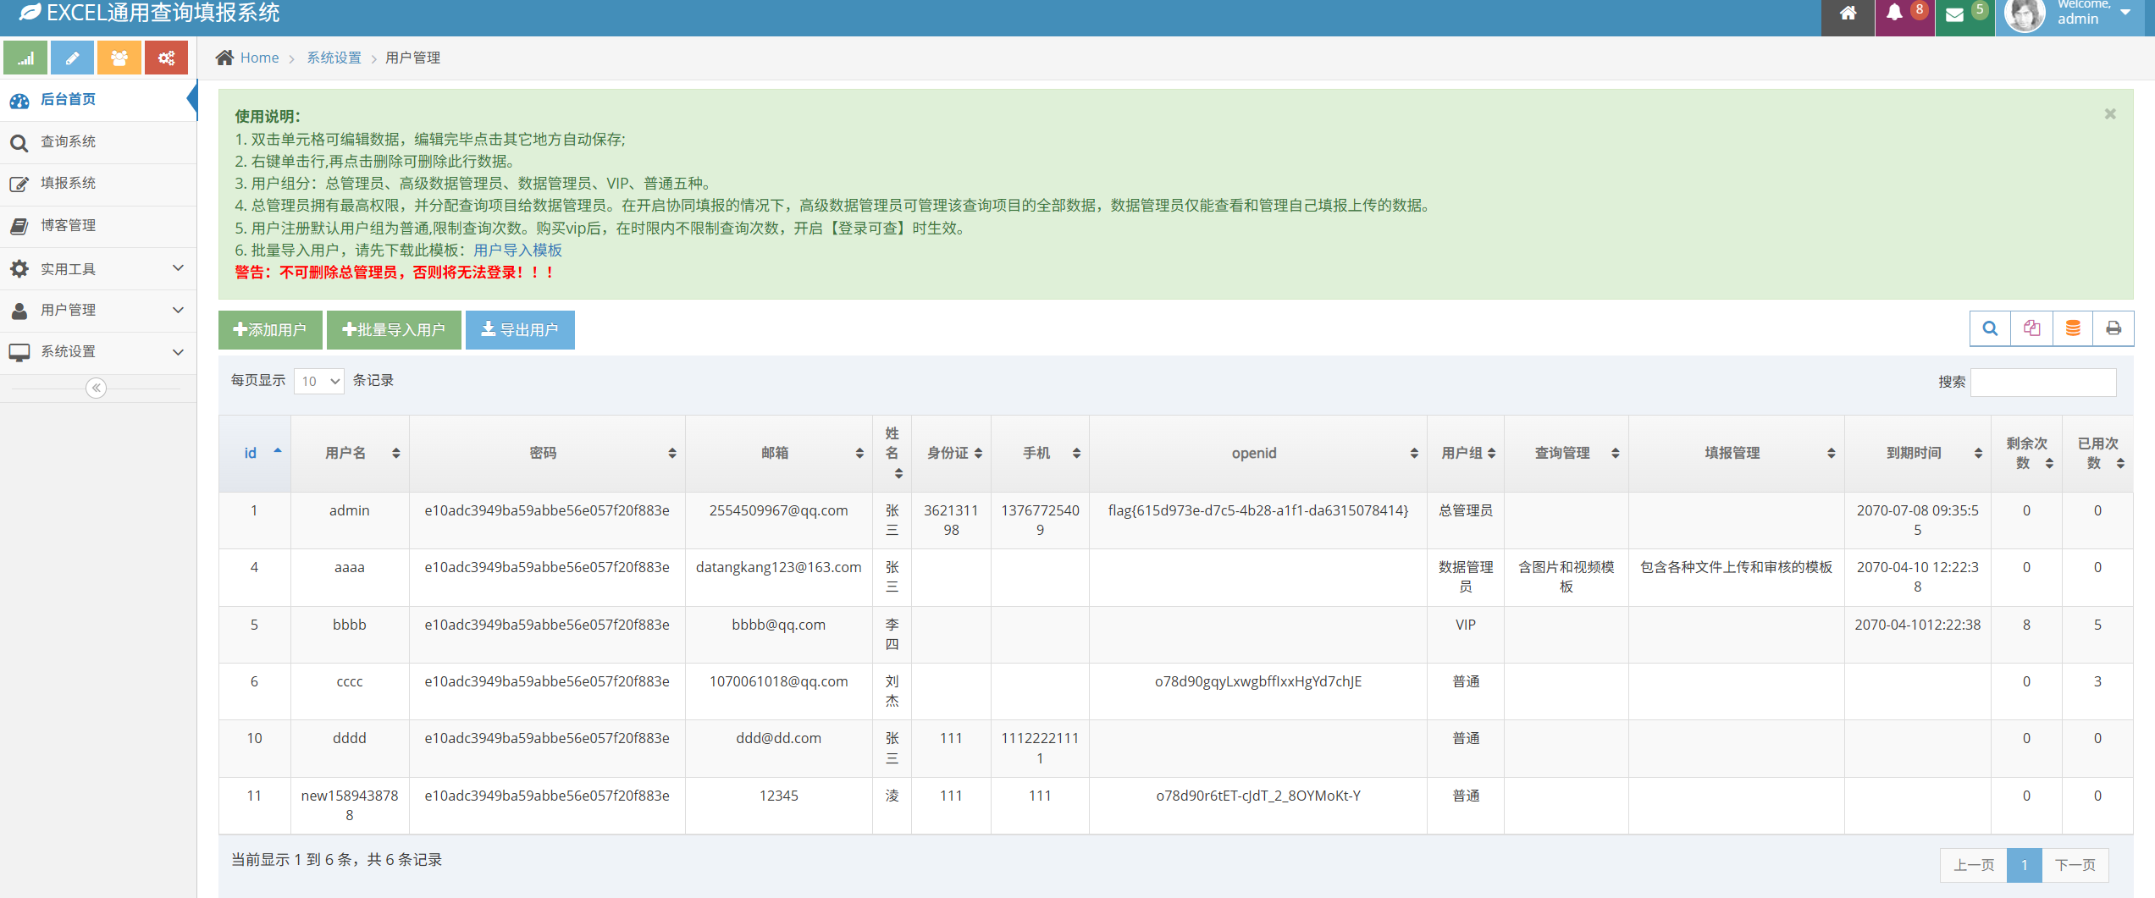2155x898 pixels.
Task: Expand the 系统设置 sidebar menu
Action: (x=98, y=351)
